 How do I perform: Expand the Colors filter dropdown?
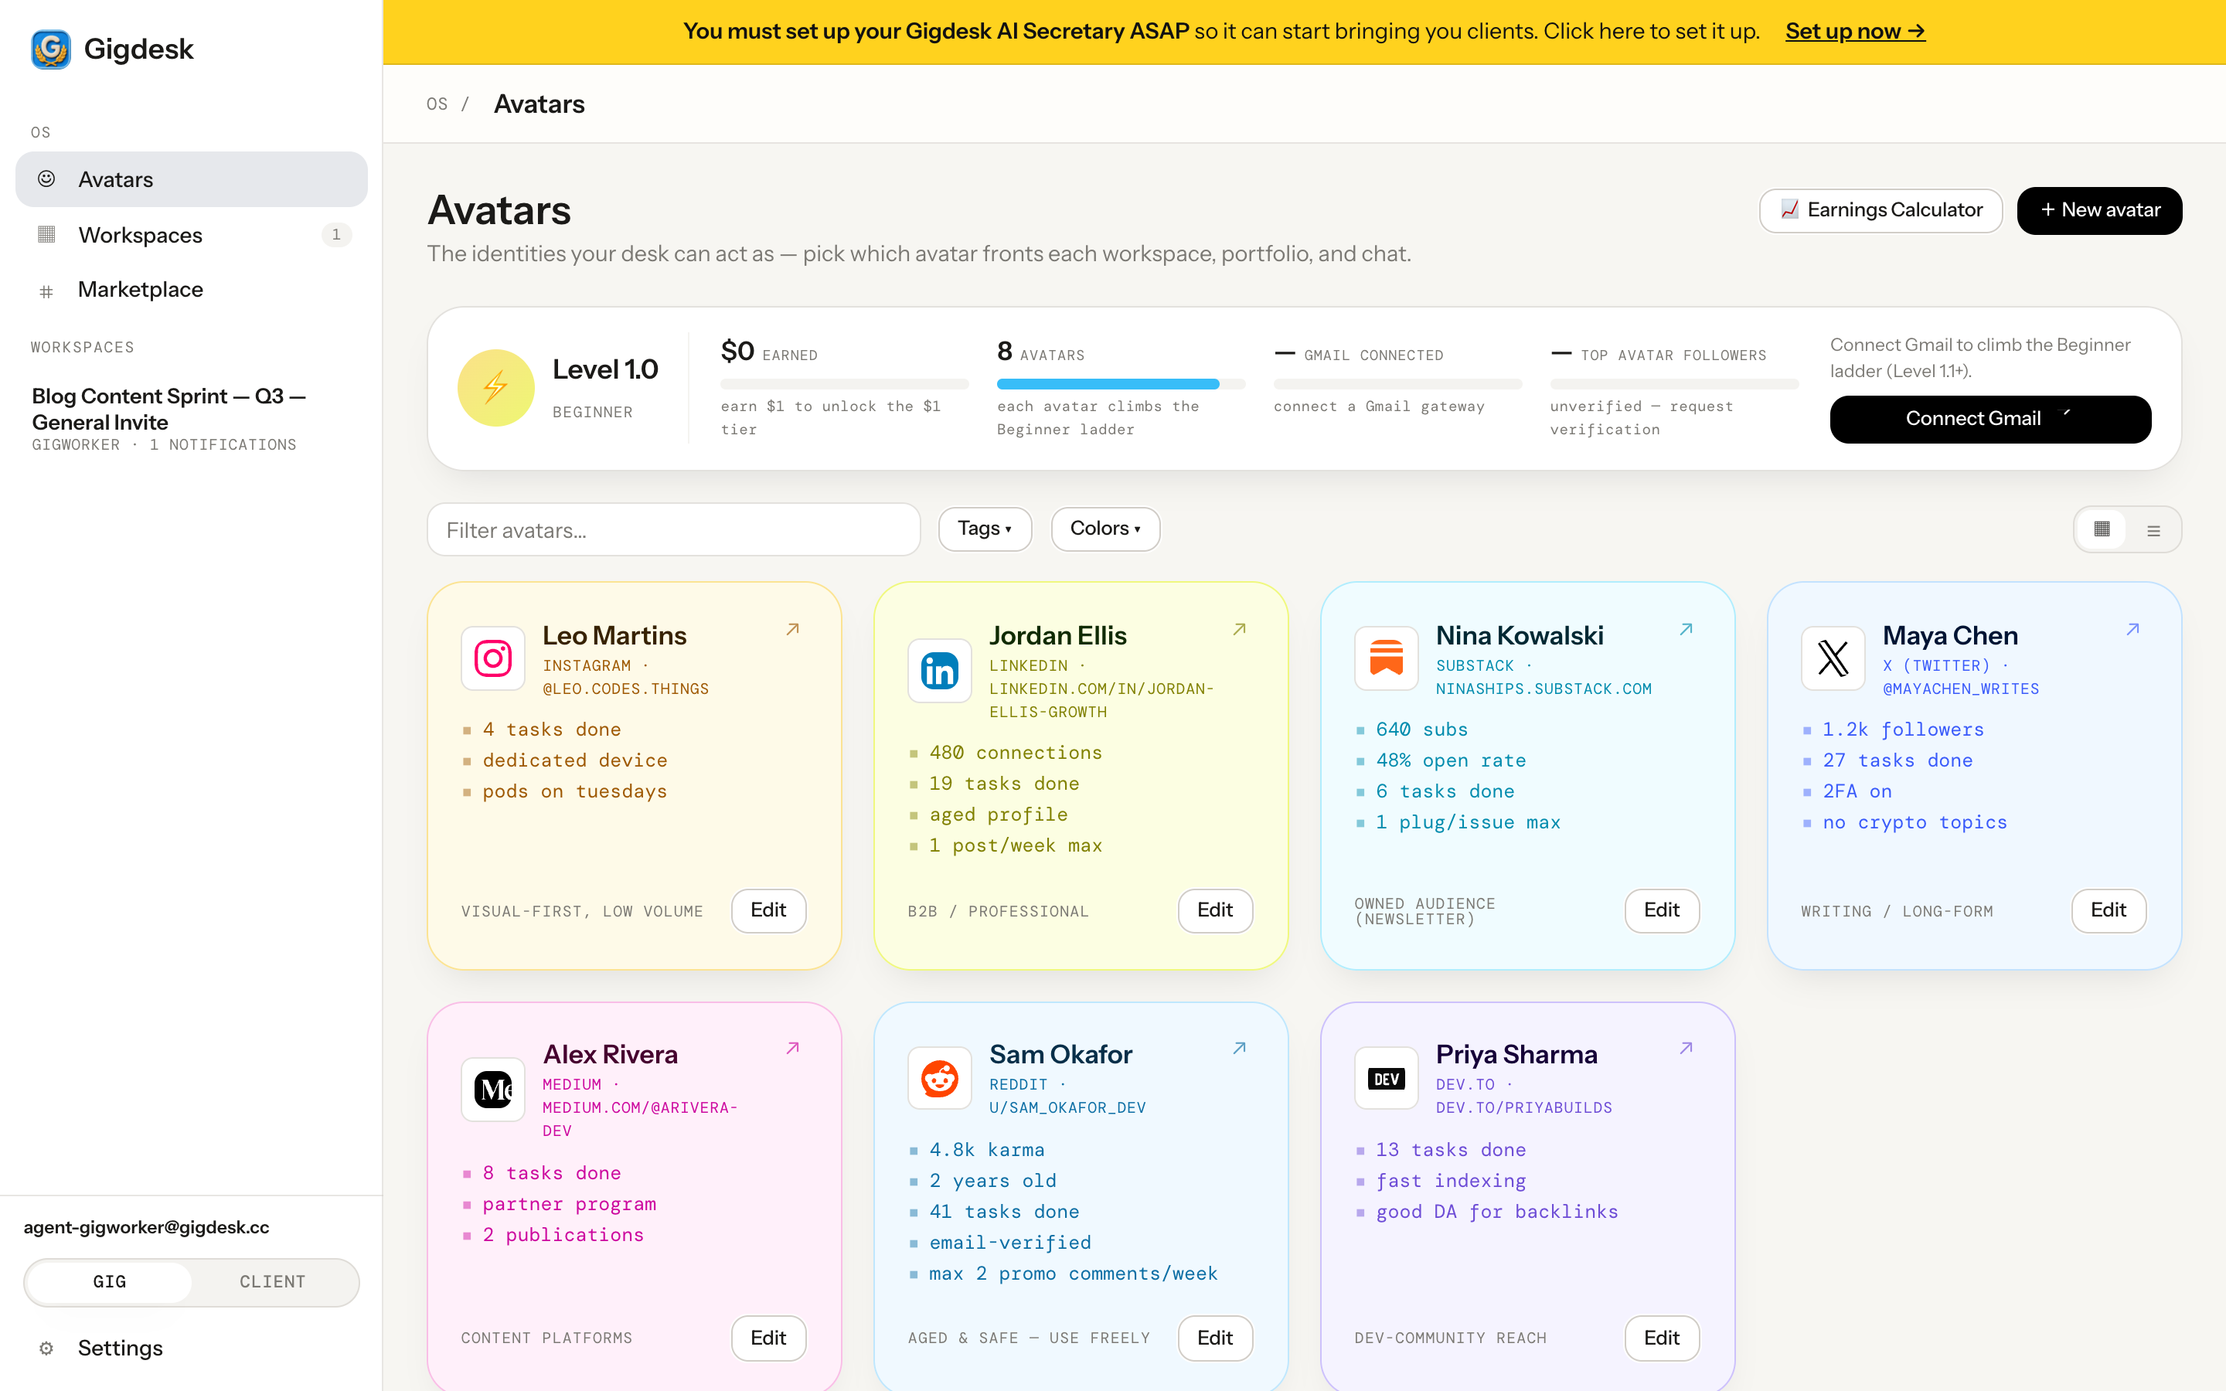[x=1104, y=529]
